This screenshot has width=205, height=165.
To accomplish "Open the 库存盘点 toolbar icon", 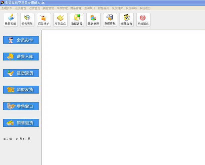I will pyautogui.click(x=61, y=20).
